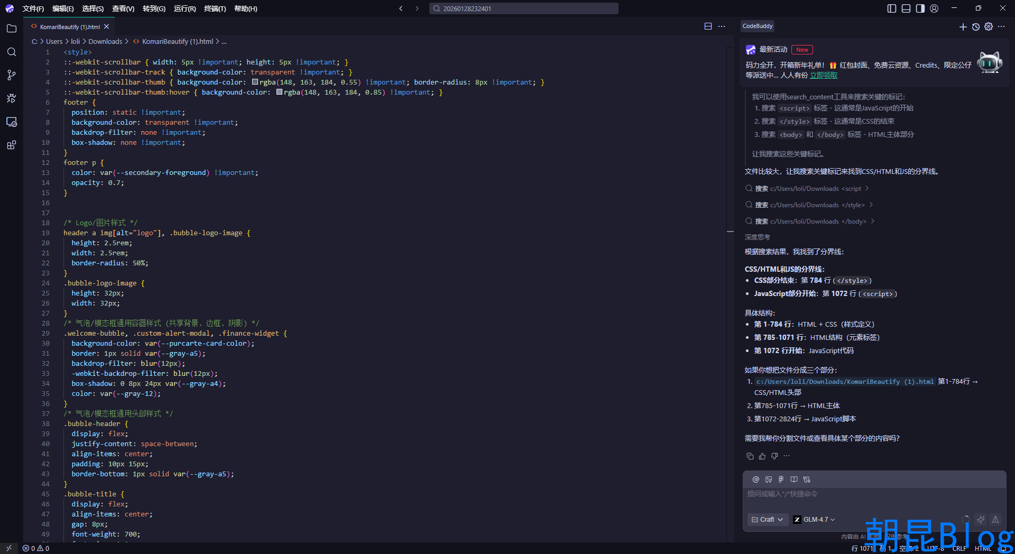Open the Craft mode dropdown
1015x554 pixels.
click(768, 520)
